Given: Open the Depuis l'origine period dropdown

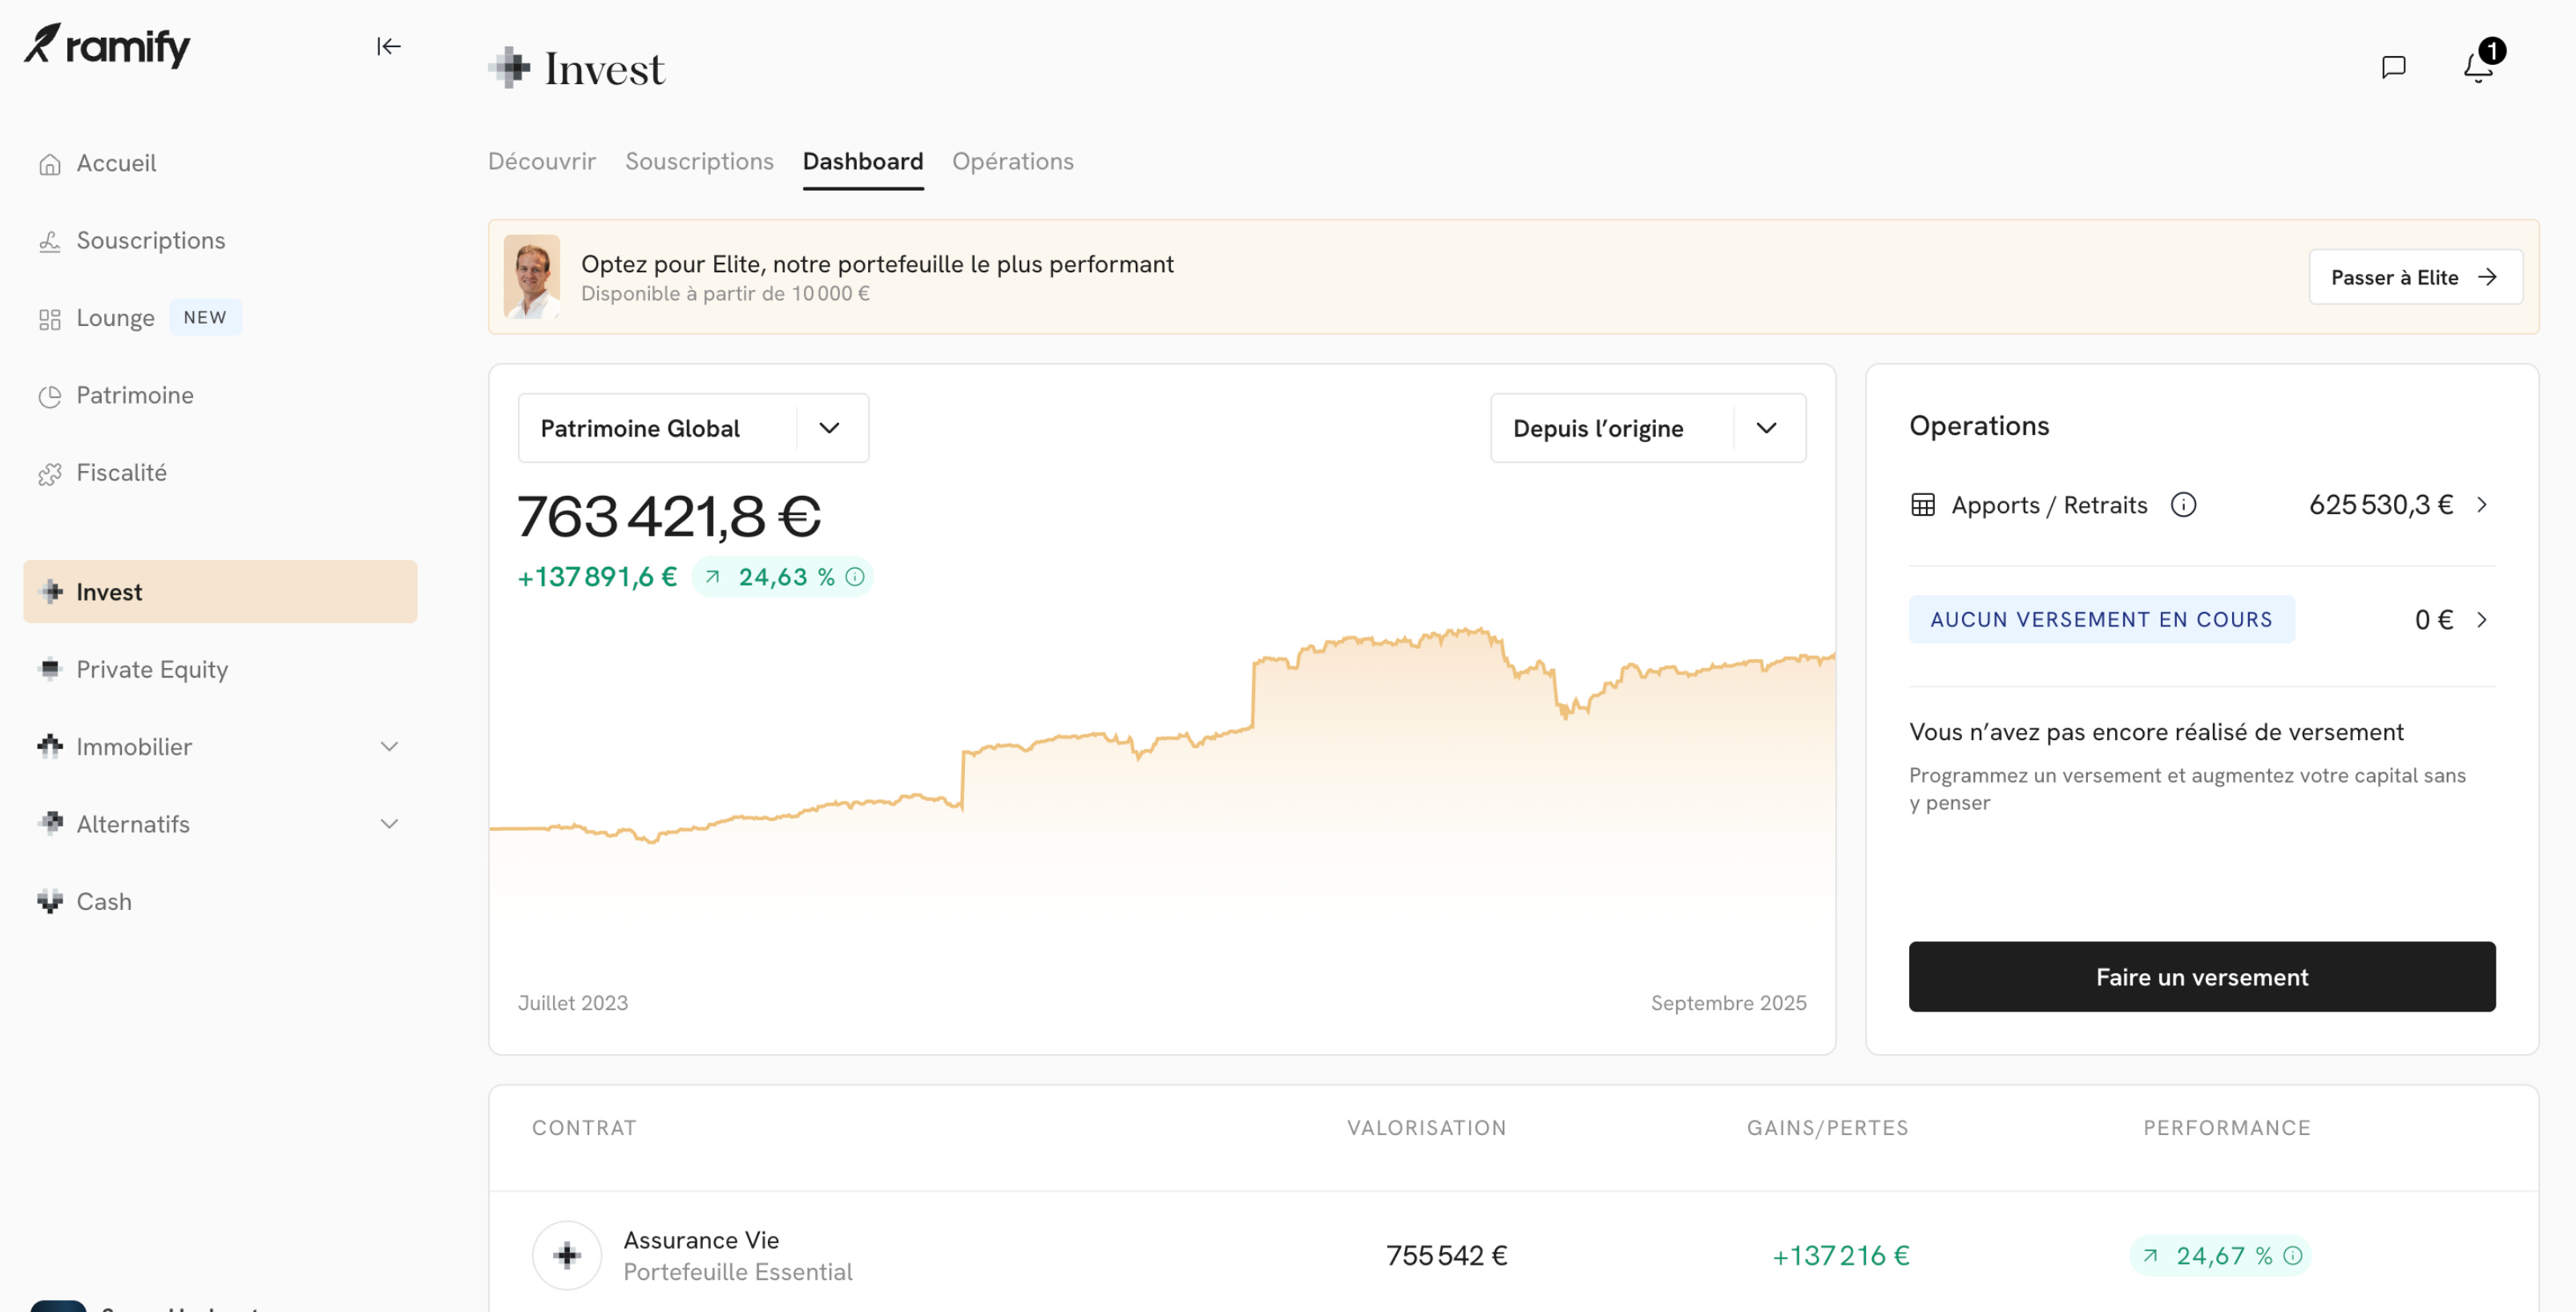Looking at the screenshot, I should (1647, 428).
